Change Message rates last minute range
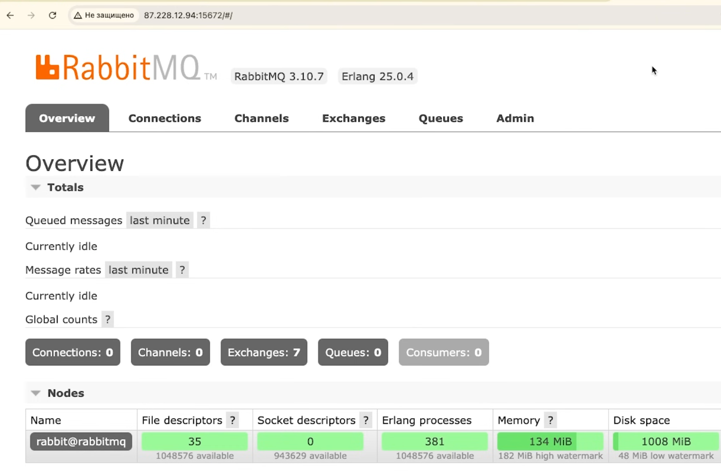Viewport: 721px width, 473px height. tap(139, 270)
